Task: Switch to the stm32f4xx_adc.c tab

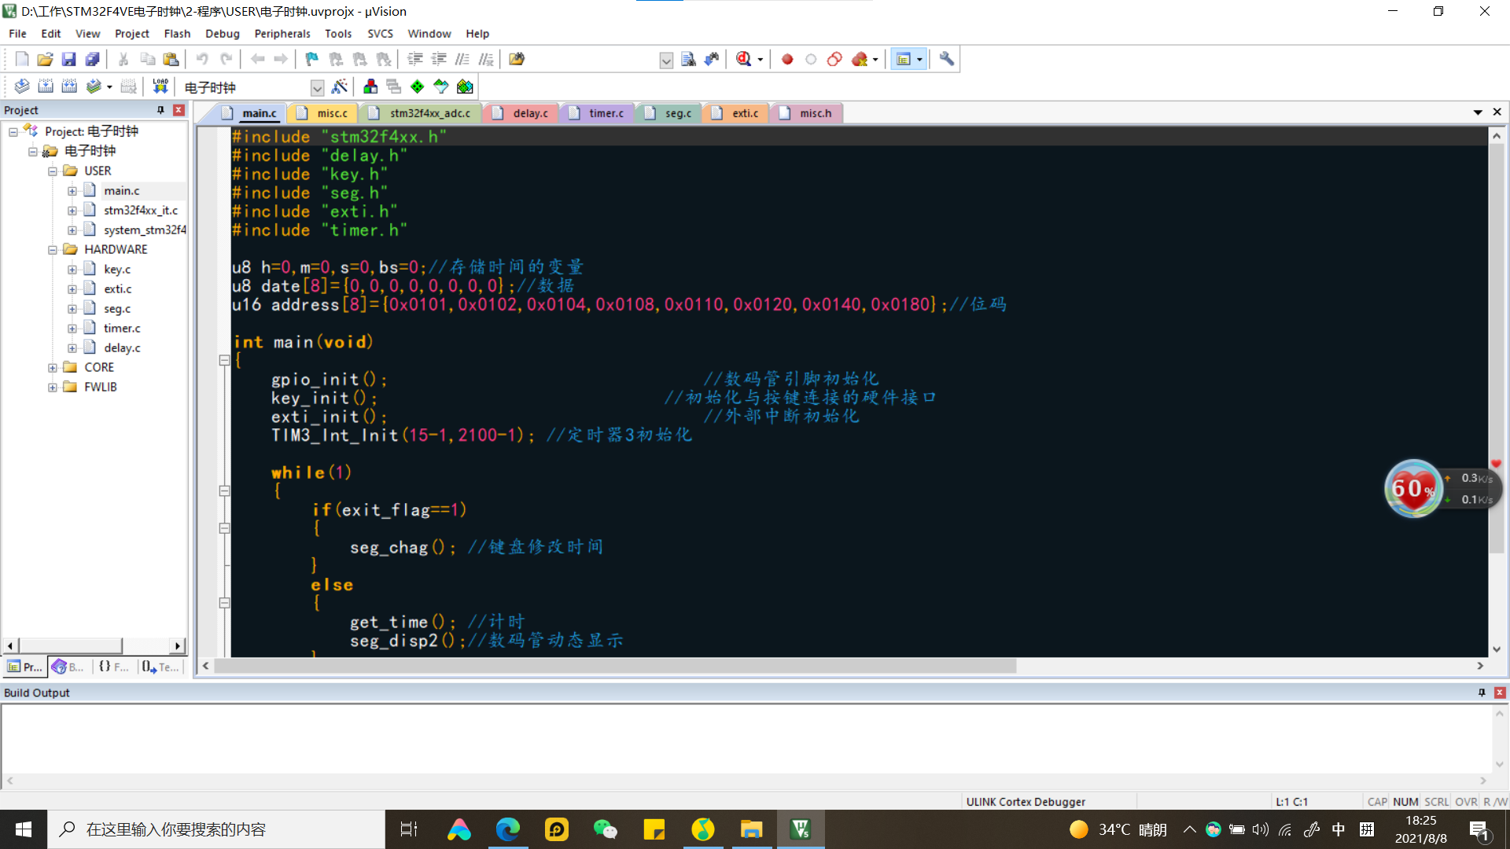Action: 421,113
